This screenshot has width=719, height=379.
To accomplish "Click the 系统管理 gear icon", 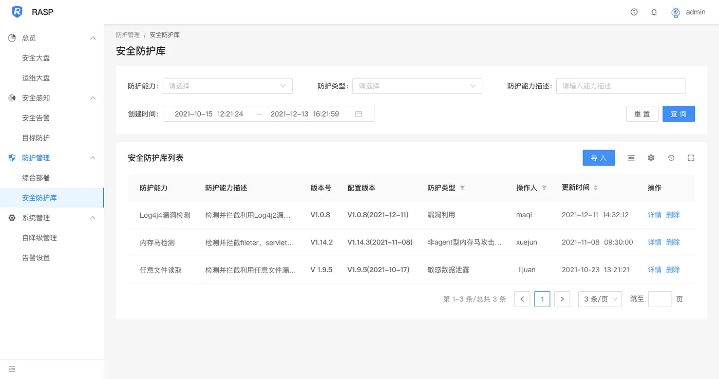I will tap(12, 218).
